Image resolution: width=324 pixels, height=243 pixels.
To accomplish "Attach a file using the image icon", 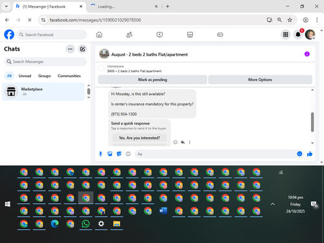I will coord(110,154).
